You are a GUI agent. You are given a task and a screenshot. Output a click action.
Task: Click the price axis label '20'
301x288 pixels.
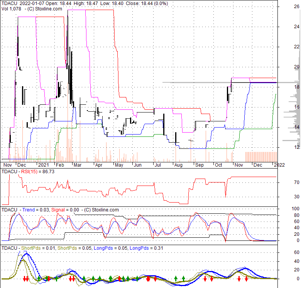(297, 67)
